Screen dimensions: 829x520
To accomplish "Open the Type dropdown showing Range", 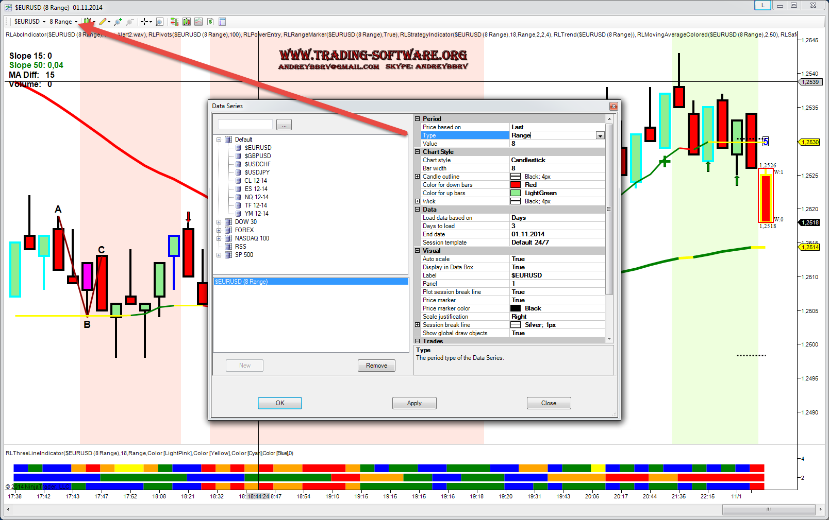I will pyautogui.click(x=600, y=135).
